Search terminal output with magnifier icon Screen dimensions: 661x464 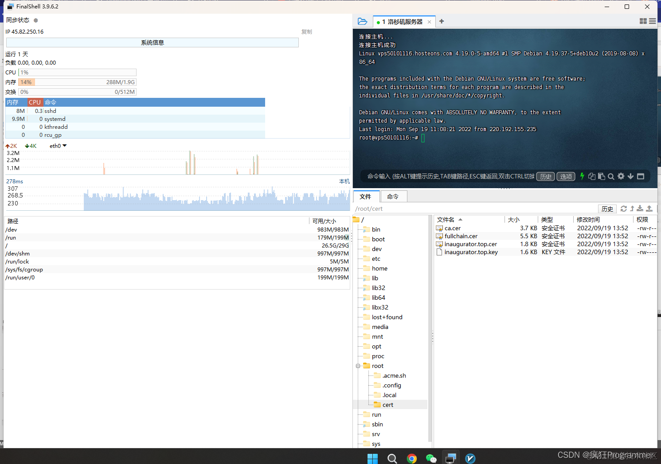pyautogui.click(x=611, y=176)
